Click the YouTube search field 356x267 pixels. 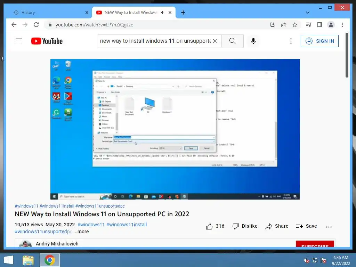[155, 41]
